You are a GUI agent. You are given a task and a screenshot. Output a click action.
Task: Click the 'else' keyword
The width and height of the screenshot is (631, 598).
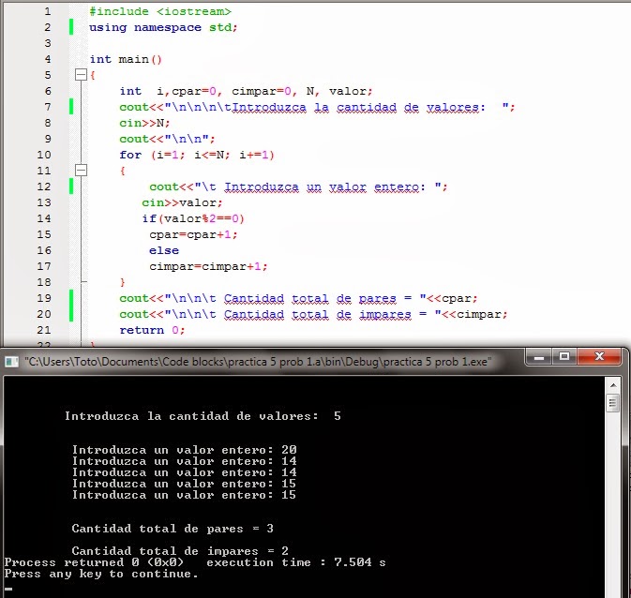[164, 250]
